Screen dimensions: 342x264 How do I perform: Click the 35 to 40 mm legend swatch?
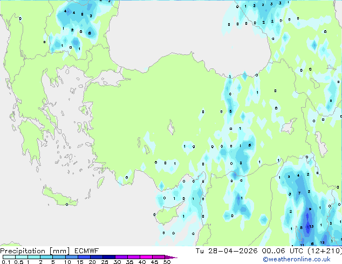coord(134,257)
